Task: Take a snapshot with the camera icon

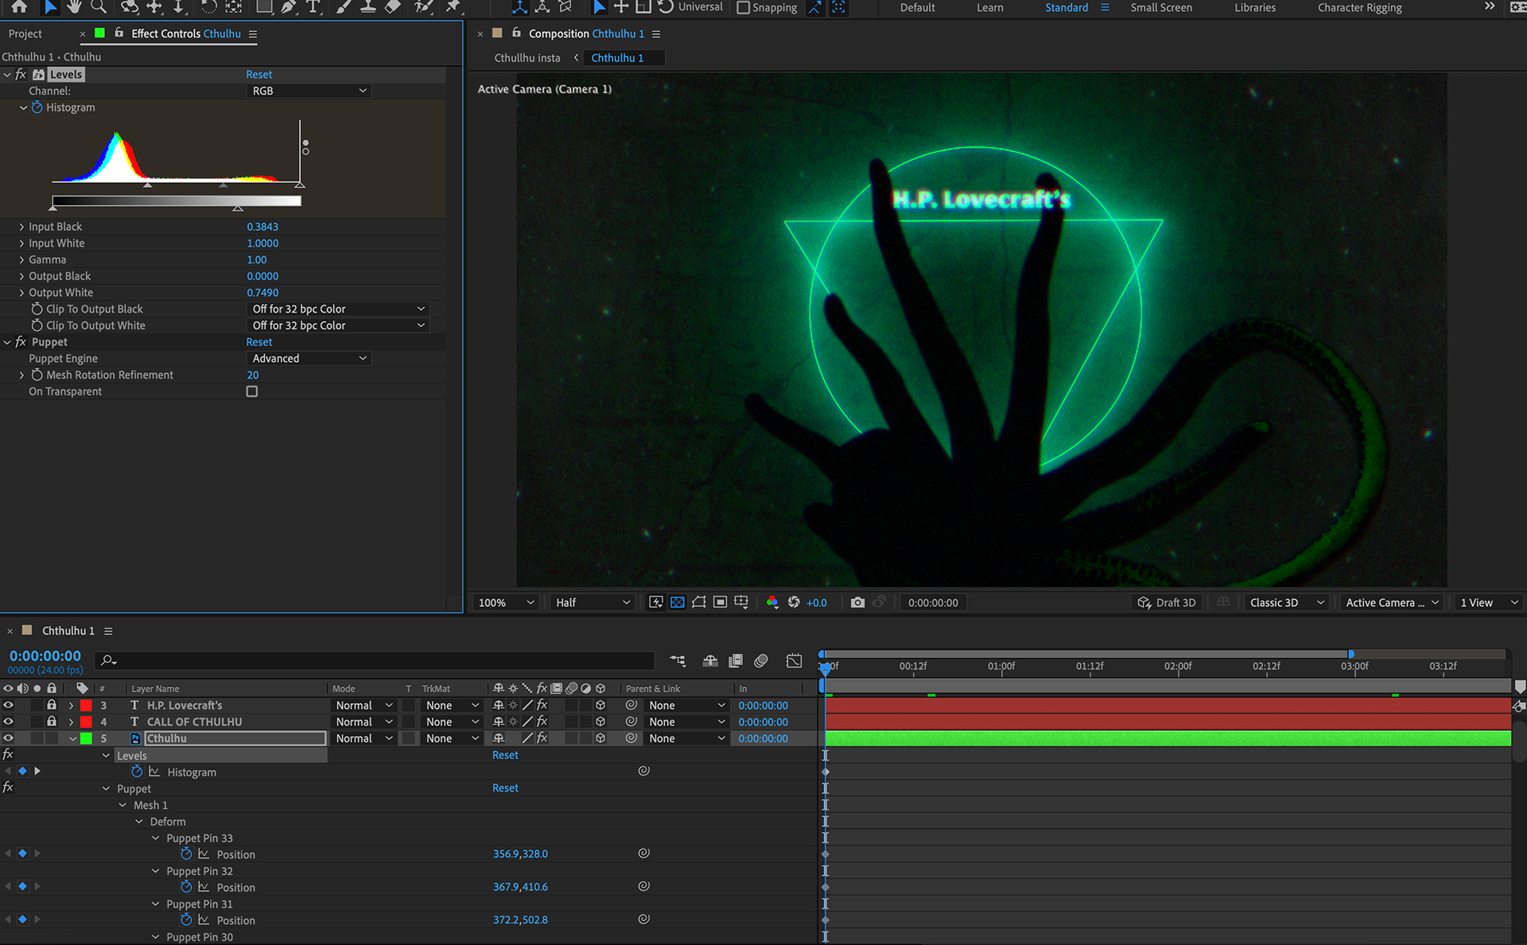Action: coord(857,602)
